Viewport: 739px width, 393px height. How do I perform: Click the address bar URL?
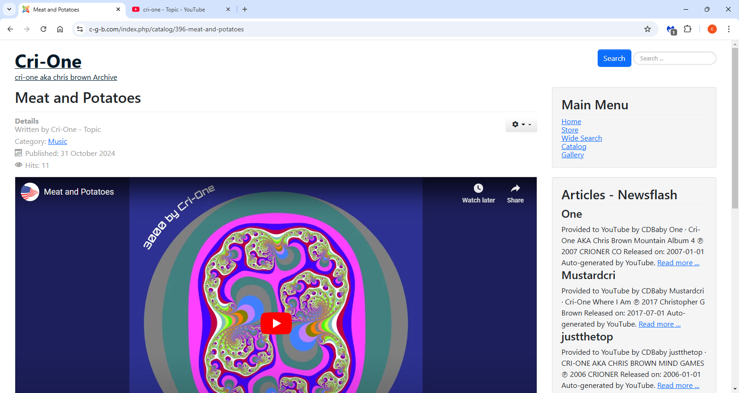[x=166, y=29]
